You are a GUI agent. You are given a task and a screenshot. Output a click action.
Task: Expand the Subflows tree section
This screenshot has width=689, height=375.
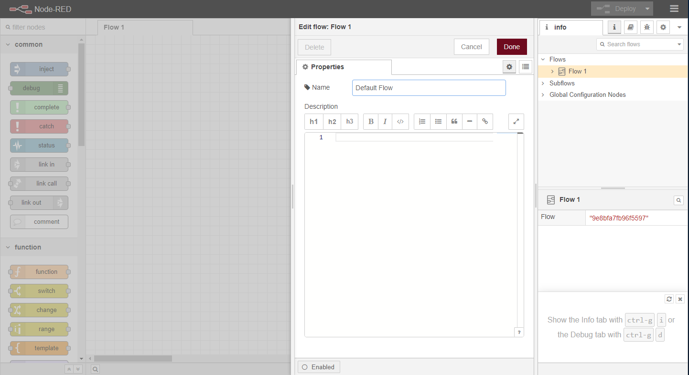pos(543,83)
